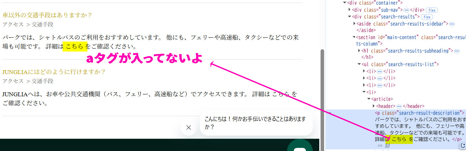The width and height of the screenshot is (466, 151).
Task: Open the link 車以外の交通手段はありますか？
Action: [x=47, y=15]
